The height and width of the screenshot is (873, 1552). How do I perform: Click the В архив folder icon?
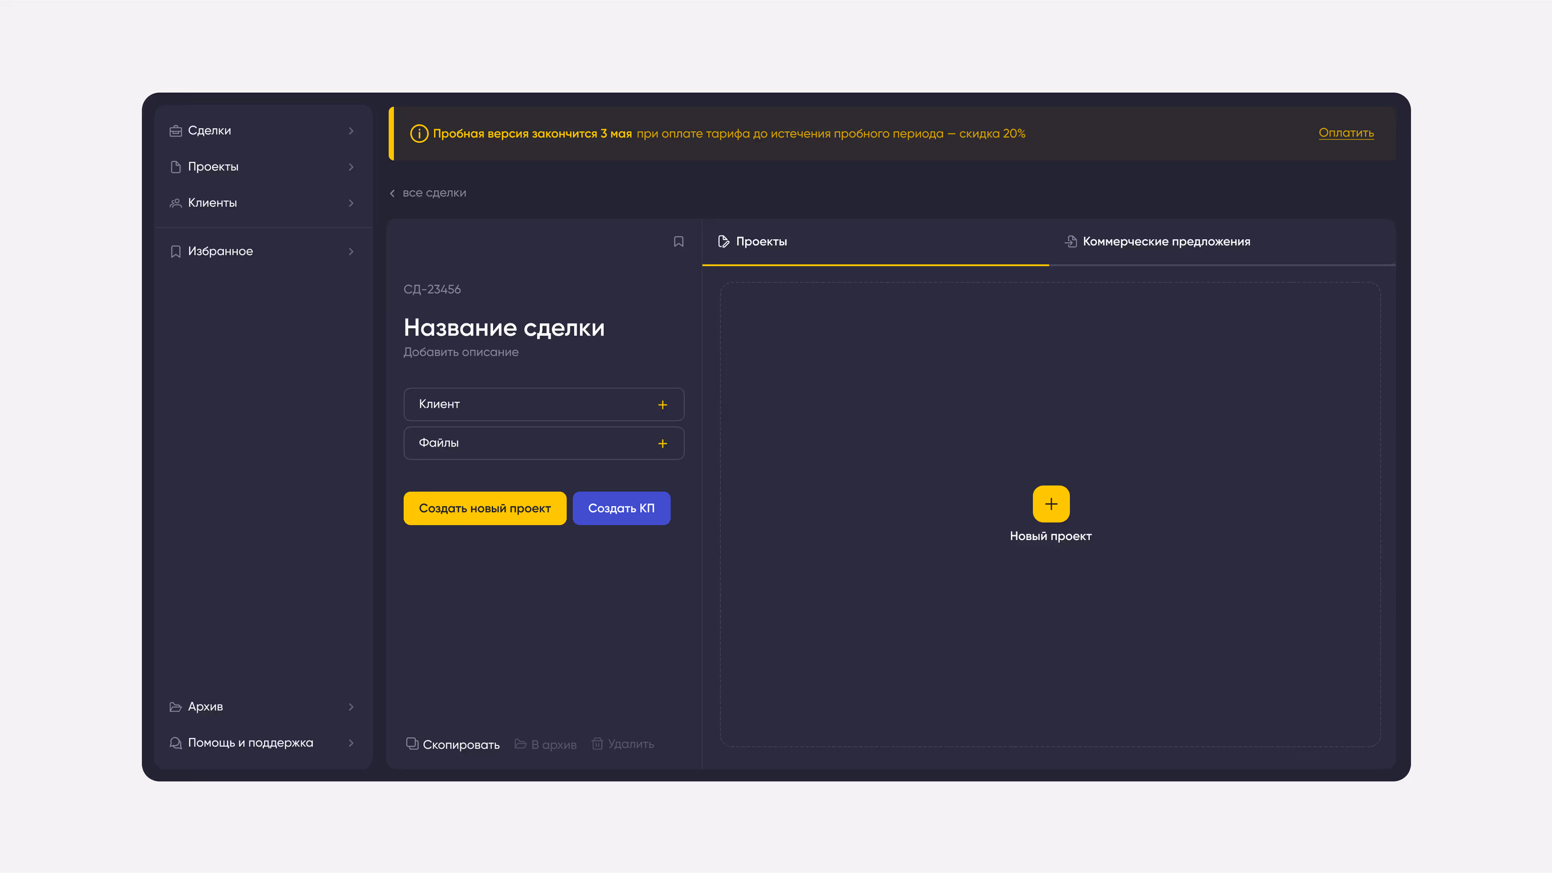click(521, 744)
